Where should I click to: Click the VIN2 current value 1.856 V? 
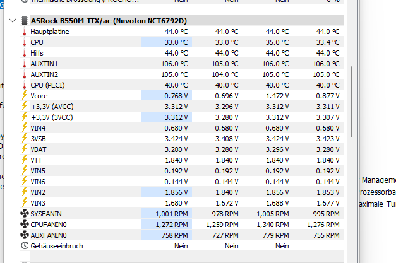(x=176, y=192)
